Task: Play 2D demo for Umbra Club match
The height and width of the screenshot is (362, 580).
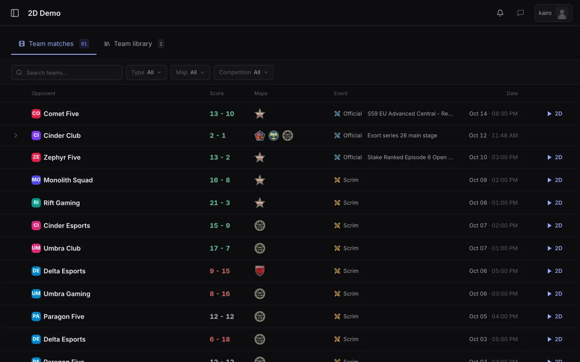Action: coord(555,249)
